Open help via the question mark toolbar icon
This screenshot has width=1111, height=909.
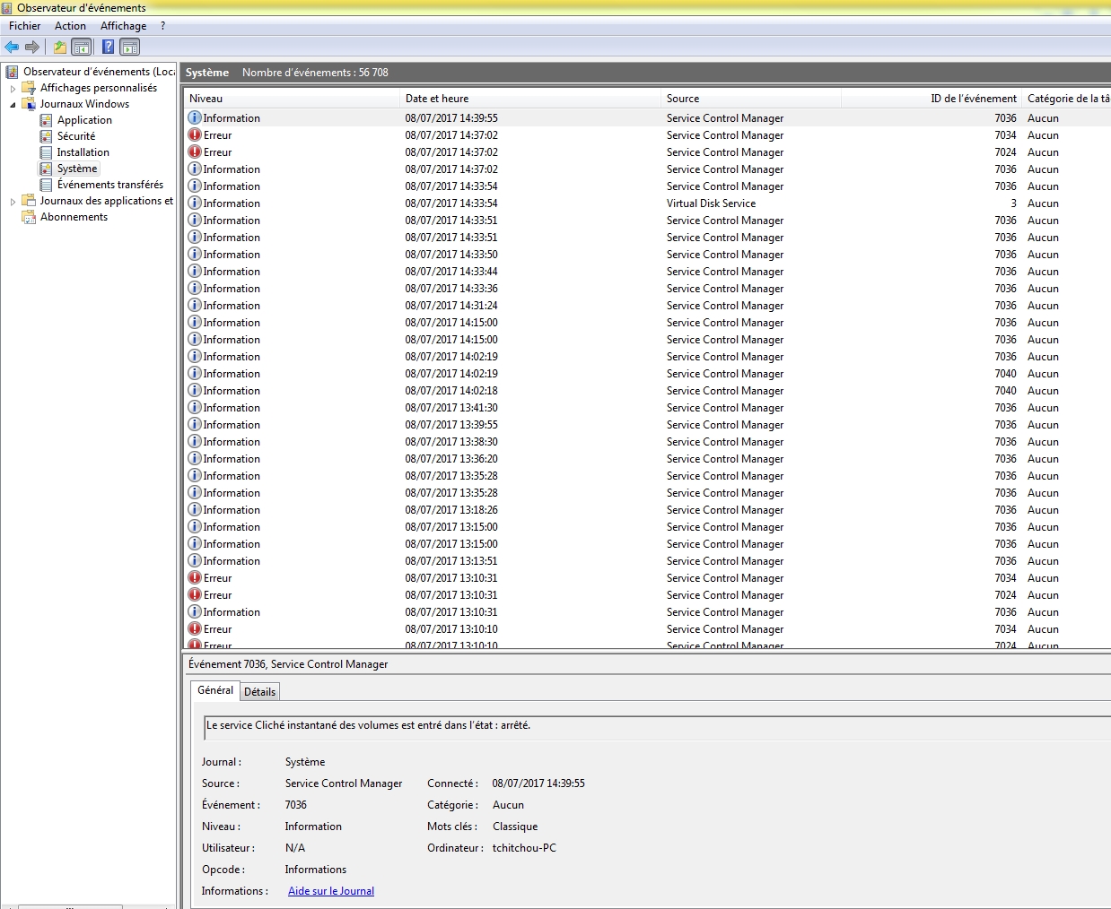108,48
